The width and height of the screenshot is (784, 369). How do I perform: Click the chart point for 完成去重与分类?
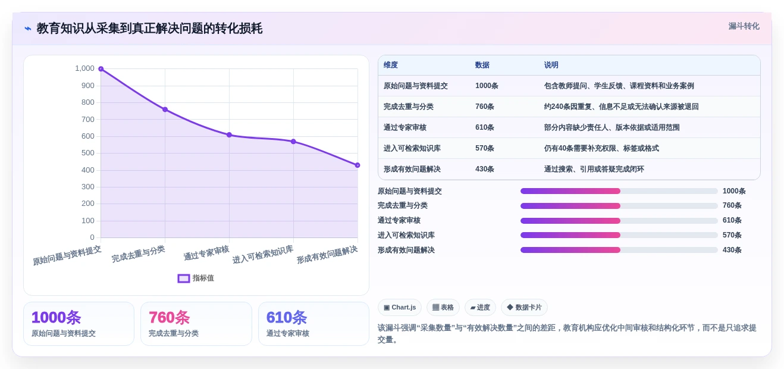tap(165, 110)
